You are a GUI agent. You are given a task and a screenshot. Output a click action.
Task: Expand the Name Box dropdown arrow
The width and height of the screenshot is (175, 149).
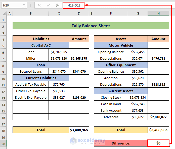pyautogui.click(x=24, y=5)
